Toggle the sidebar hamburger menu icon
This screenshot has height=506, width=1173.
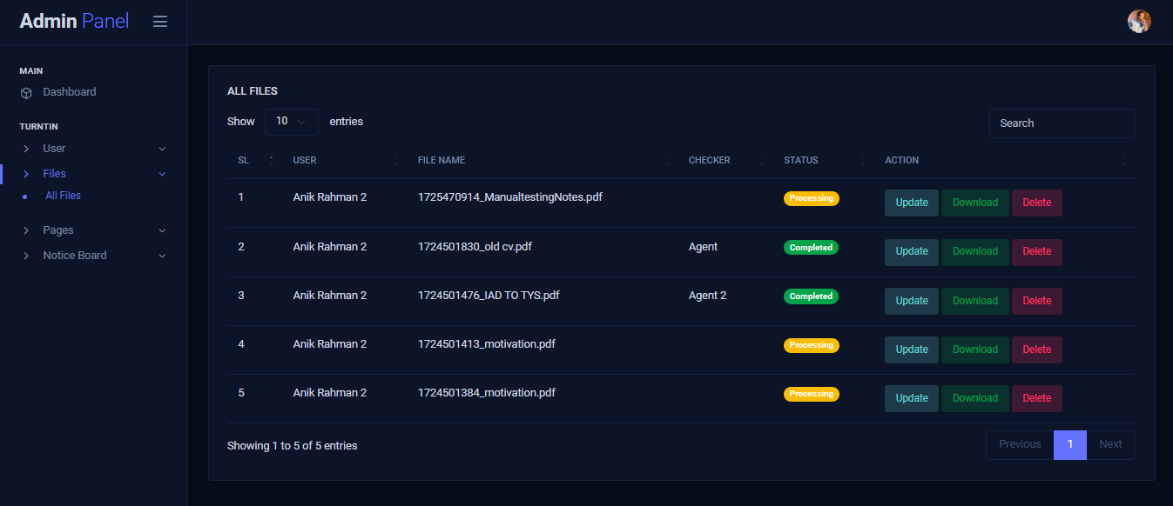tap(160, 21)
